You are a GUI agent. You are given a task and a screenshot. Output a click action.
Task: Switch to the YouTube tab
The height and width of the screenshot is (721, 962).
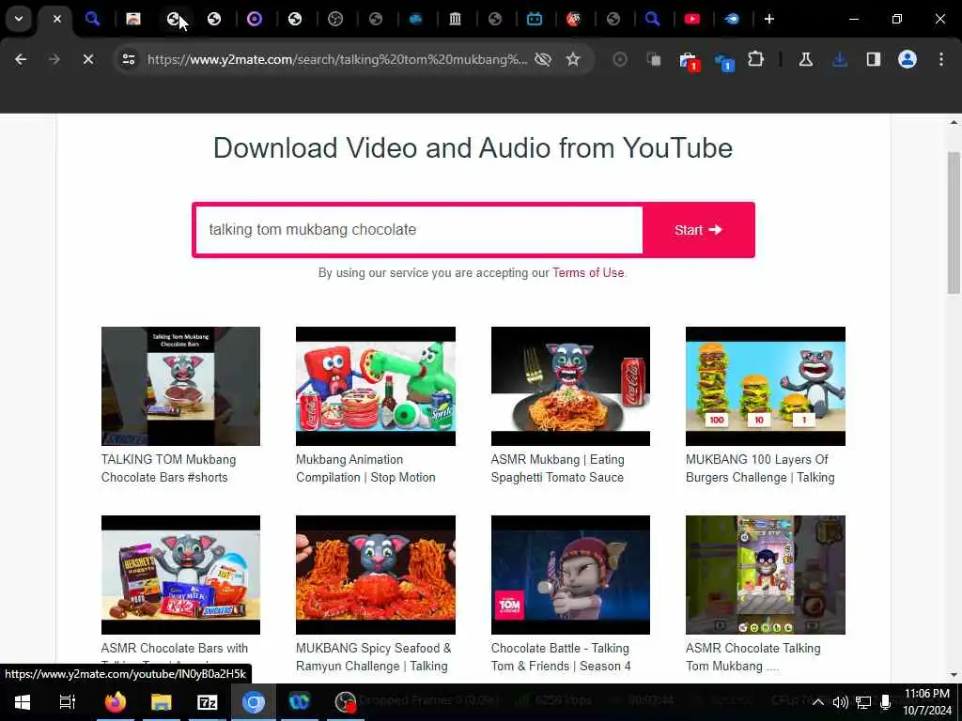(692, 19)
